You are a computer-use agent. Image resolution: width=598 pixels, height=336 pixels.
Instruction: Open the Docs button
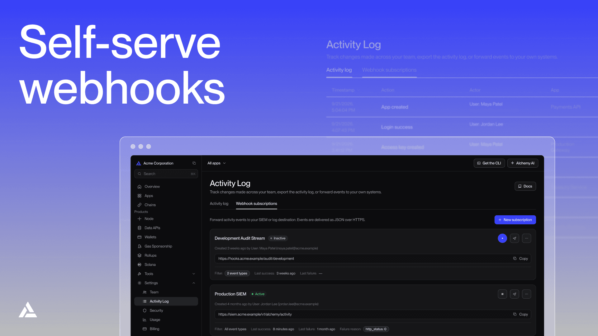tap(525, 186)
